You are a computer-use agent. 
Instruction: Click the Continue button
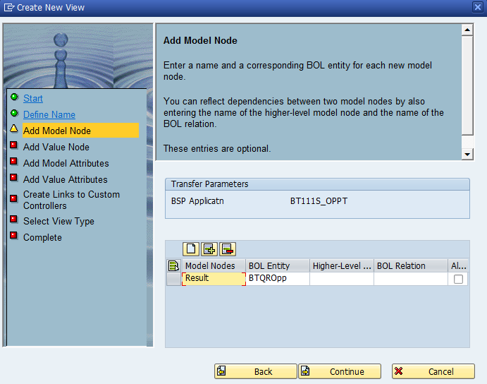[340, 371]
